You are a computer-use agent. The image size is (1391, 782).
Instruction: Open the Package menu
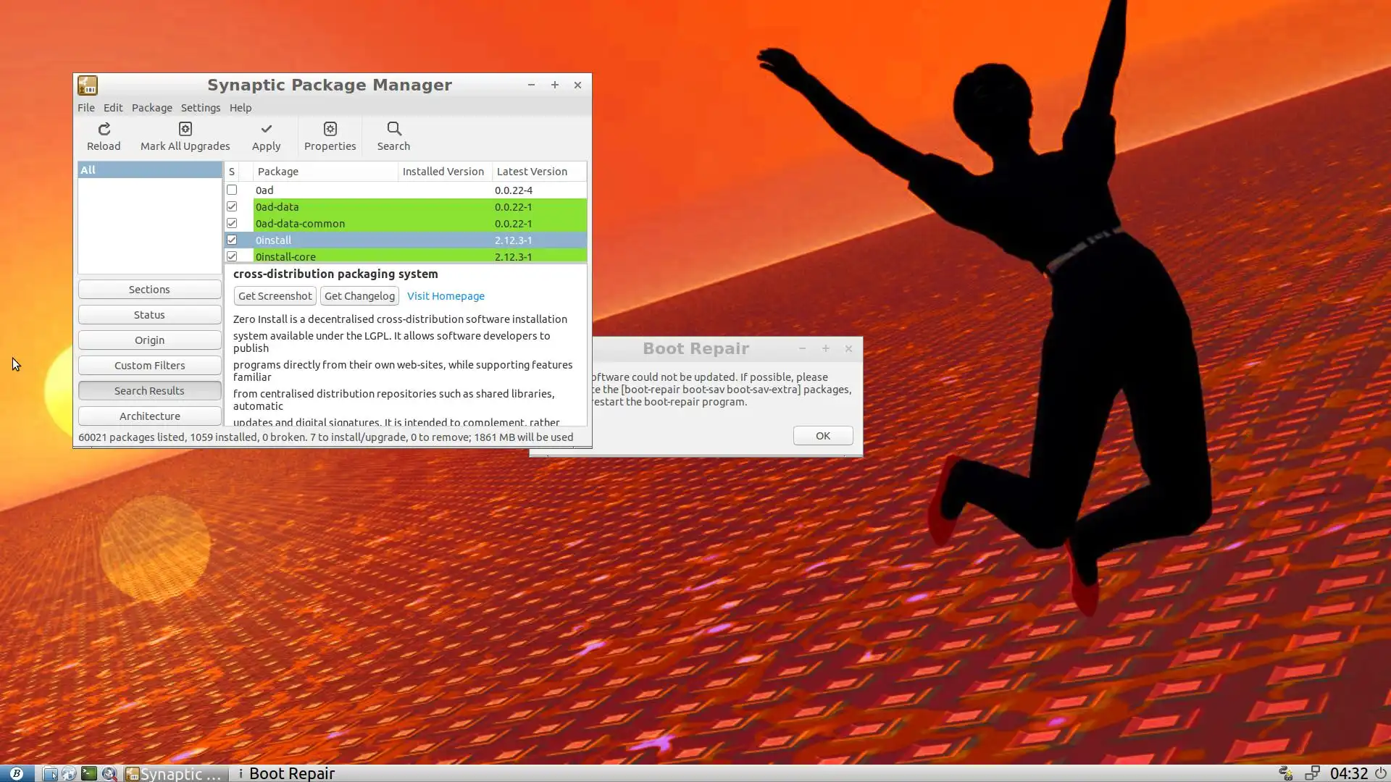(151, 107)
